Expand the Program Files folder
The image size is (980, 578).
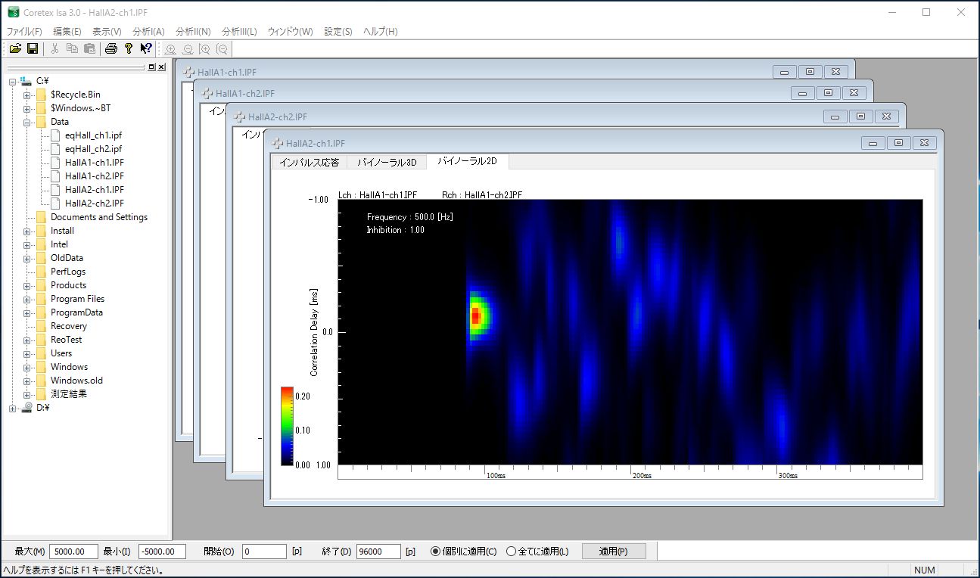click(x=27, y=299)
